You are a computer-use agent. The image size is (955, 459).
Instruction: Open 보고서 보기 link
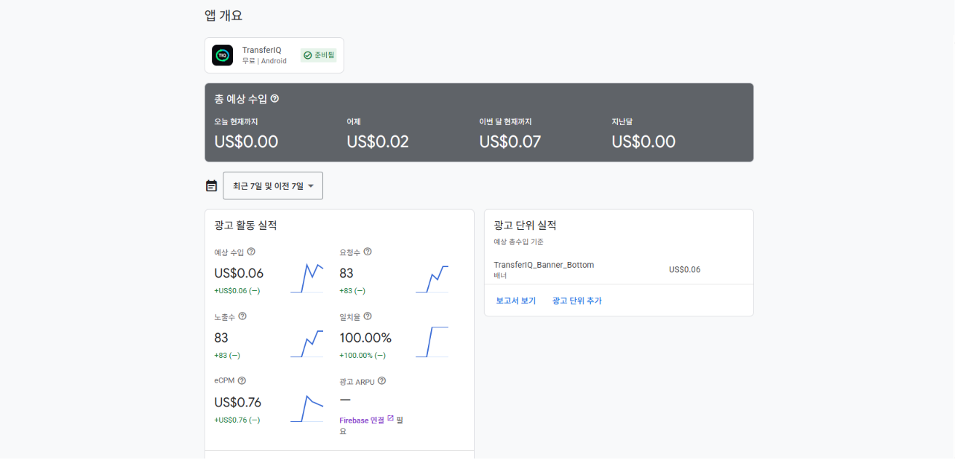(x=515, y=300)
